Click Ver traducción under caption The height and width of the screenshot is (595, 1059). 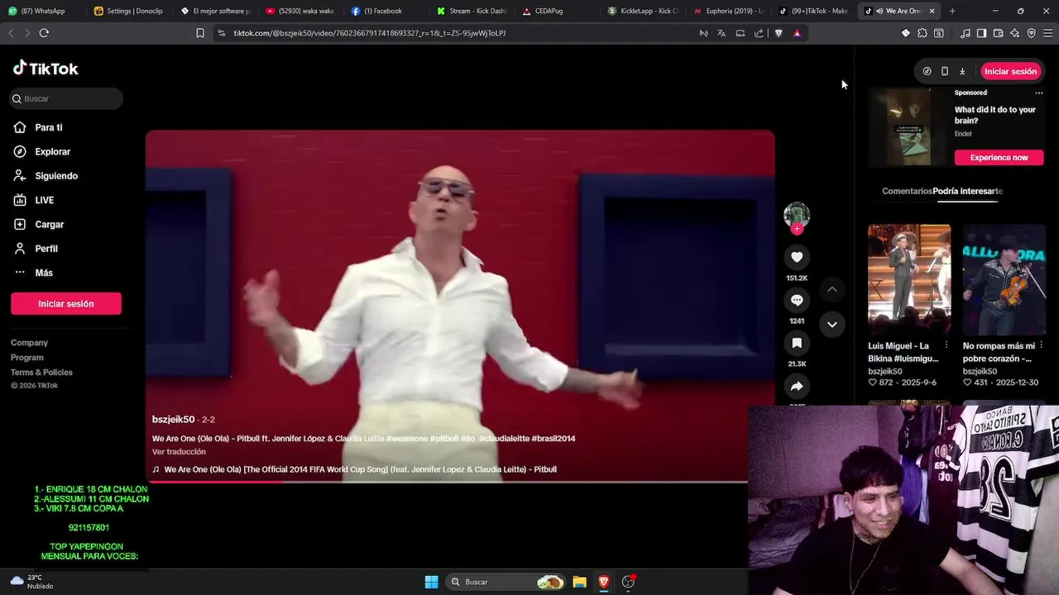click(179, 451)
